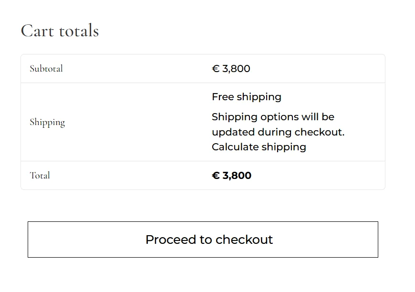The width and height of the screenshot is (415, 292).
Task: Click the 'Shipping options will be' line
Action: [x=273, y=117]
